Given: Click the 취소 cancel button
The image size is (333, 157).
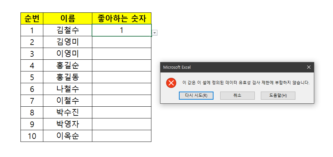Looking at the screenshot, I should click(x=237, y=96).
